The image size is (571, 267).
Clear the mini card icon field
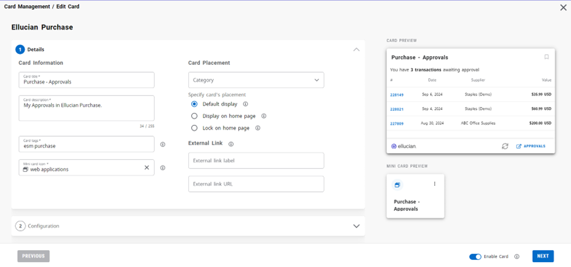click(147, 168)
